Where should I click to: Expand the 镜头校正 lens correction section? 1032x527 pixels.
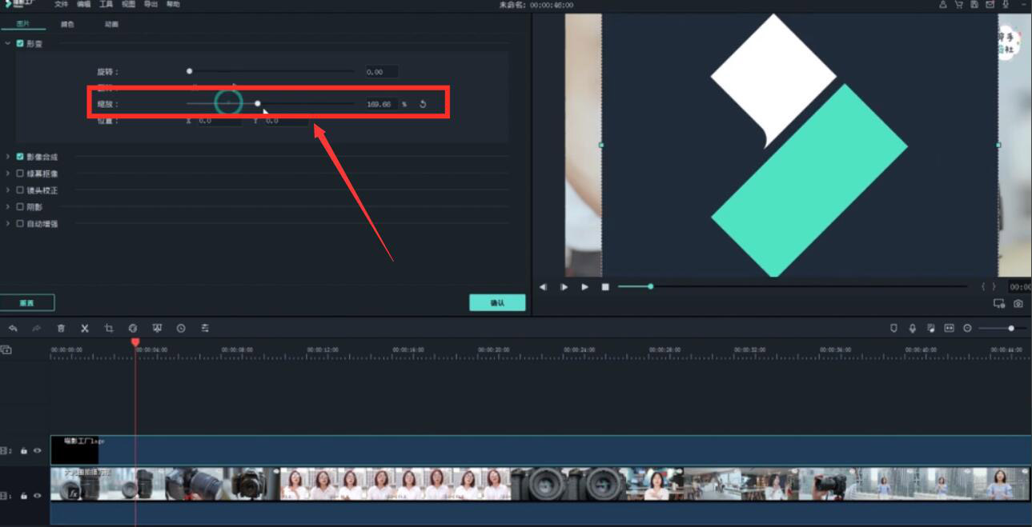point(8,190)
